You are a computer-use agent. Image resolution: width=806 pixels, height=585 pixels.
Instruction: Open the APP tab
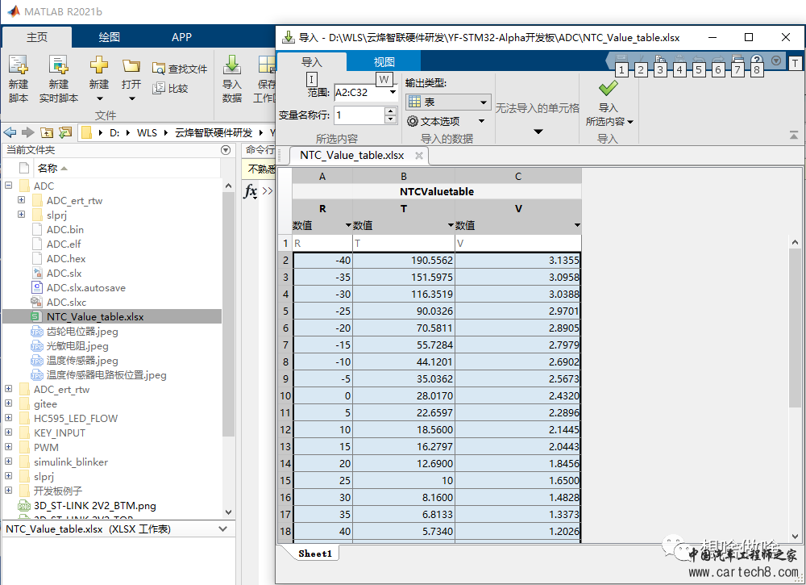point(181,37)
